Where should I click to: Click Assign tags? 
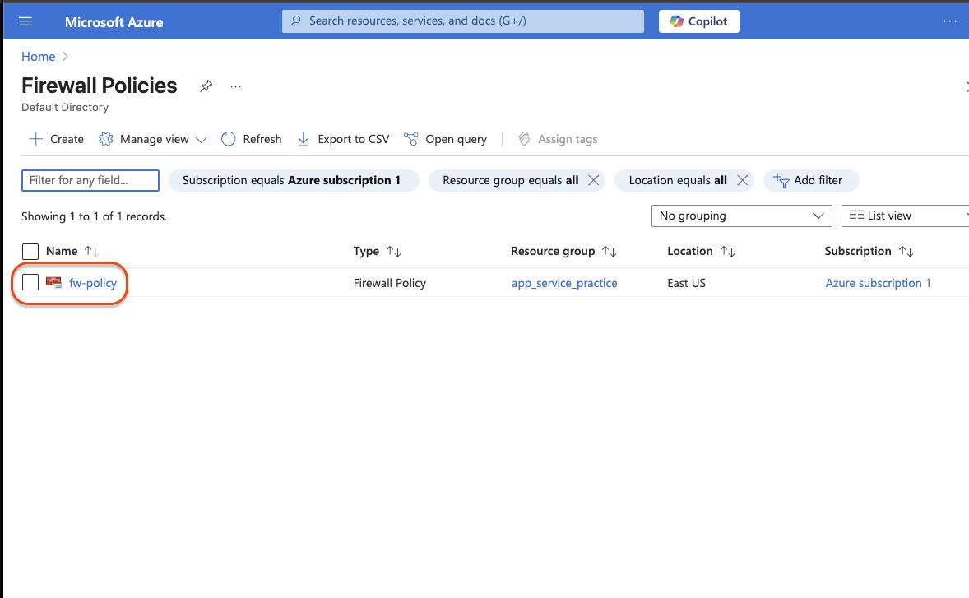(x=558, y=139)
